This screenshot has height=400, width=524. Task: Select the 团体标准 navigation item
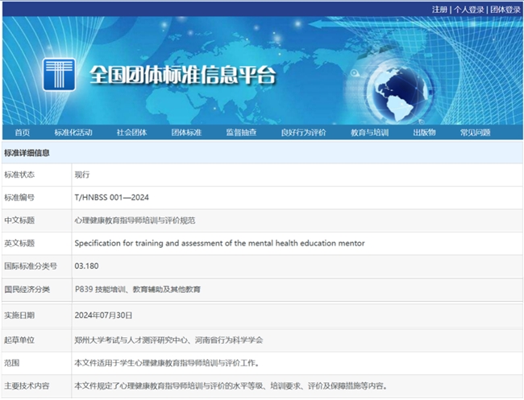(186, 133)
